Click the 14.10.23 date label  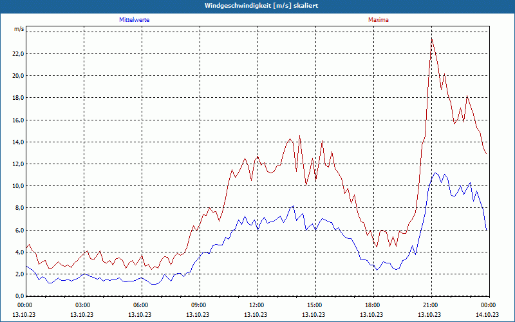tap(489, 314)
